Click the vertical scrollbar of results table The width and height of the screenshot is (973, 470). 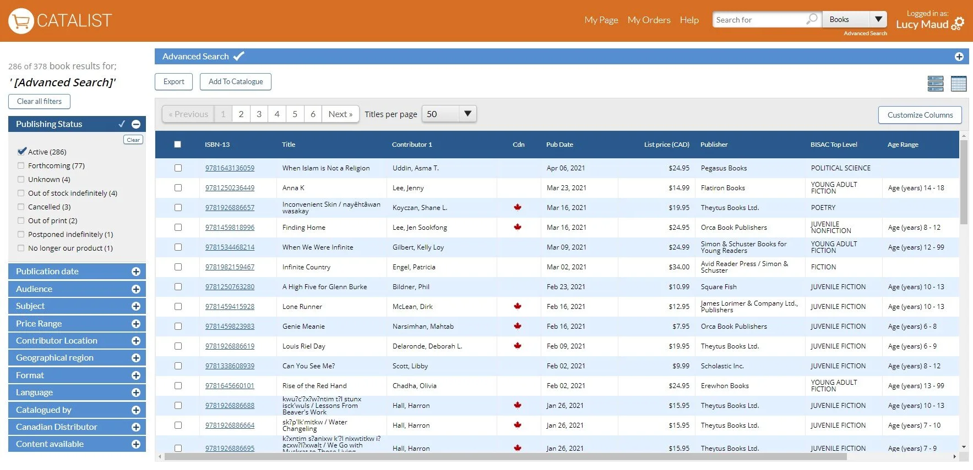point(964,181)
